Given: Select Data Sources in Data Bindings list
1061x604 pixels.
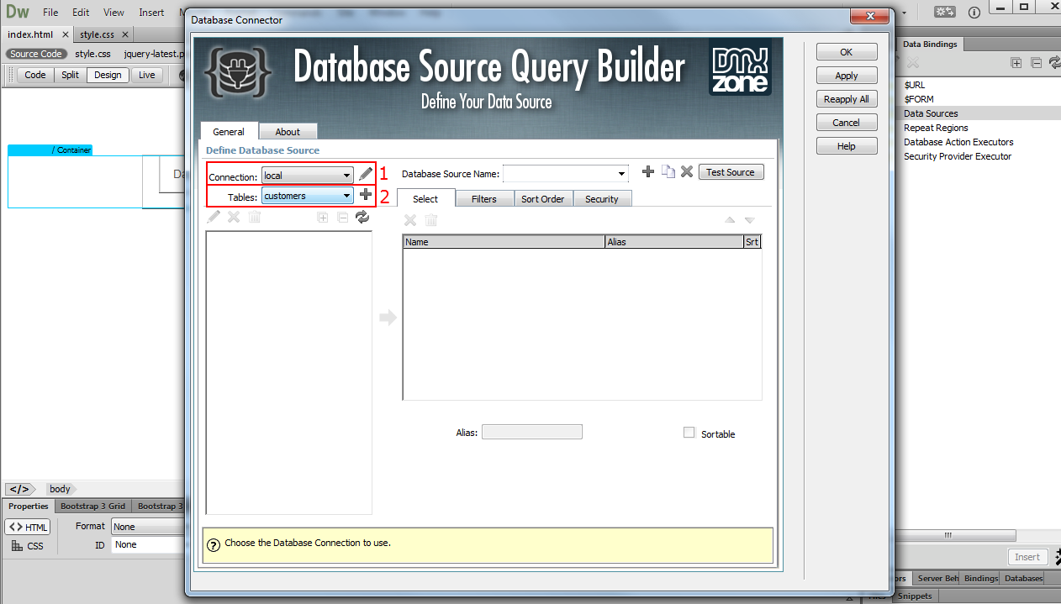Looking at the screenshot, I should [x=931, y=113].
